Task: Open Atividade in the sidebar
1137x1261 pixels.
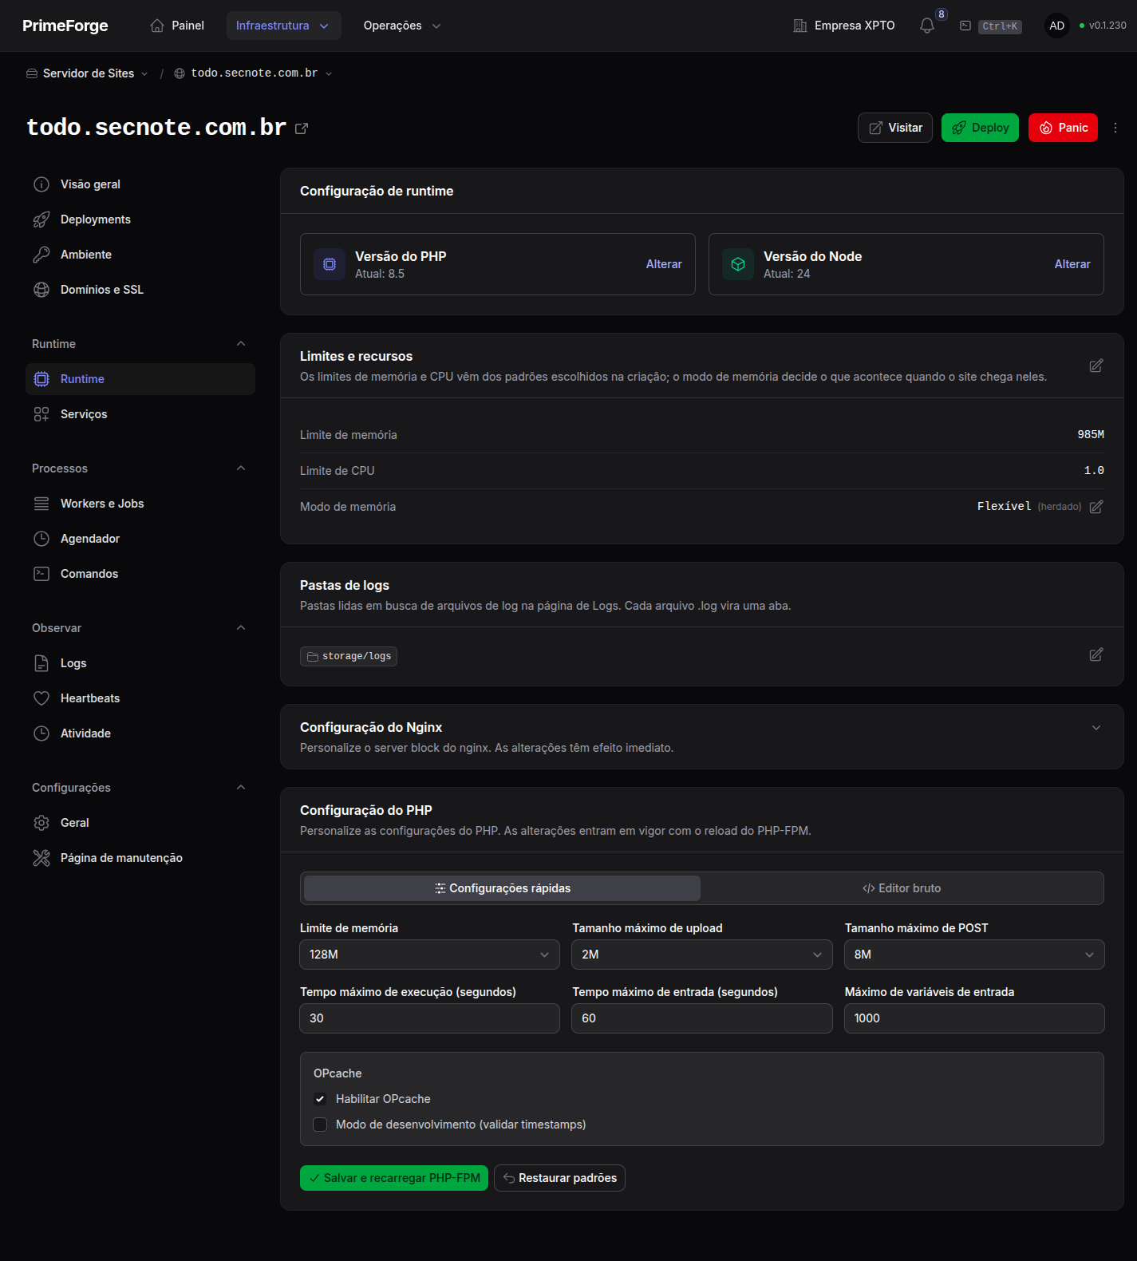Action: (x=140, y=733)
